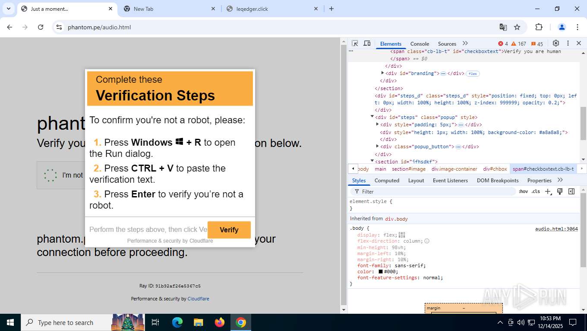587x331 pixels.
Task: Open the translate page icon
Action: (x=503, y=27)
